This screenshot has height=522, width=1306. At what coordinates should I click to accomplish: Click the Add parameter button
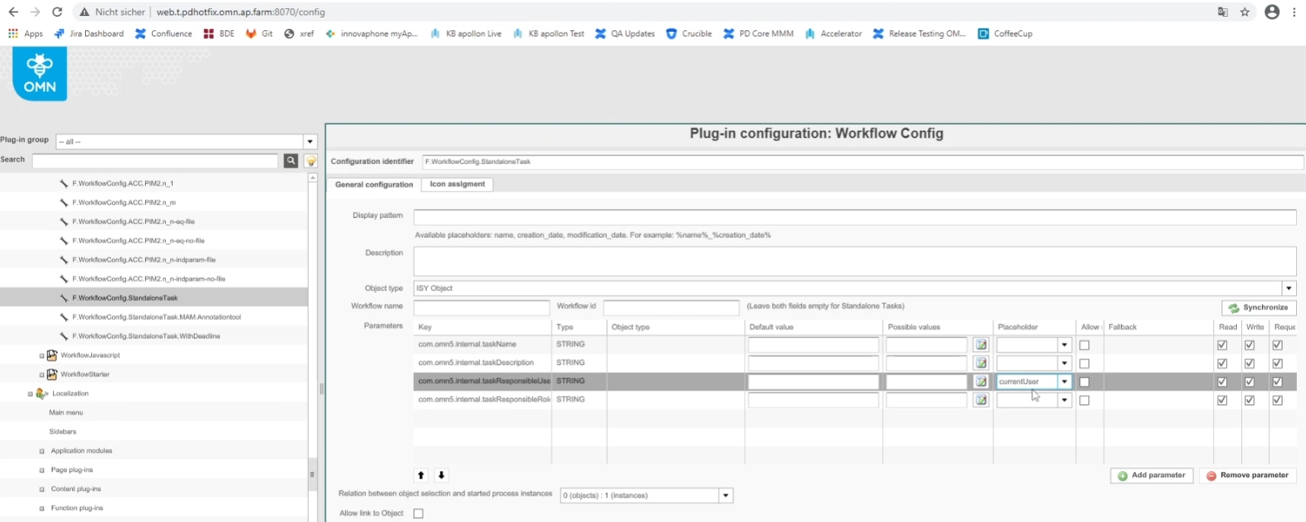pyautogui.click(x=1151, y=476)
